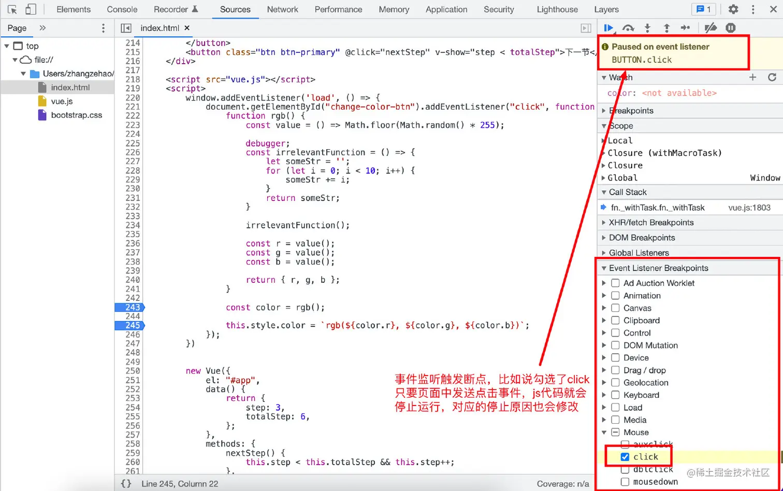
Task: Open the Recorder tab
Action: (x=176, y=9)
